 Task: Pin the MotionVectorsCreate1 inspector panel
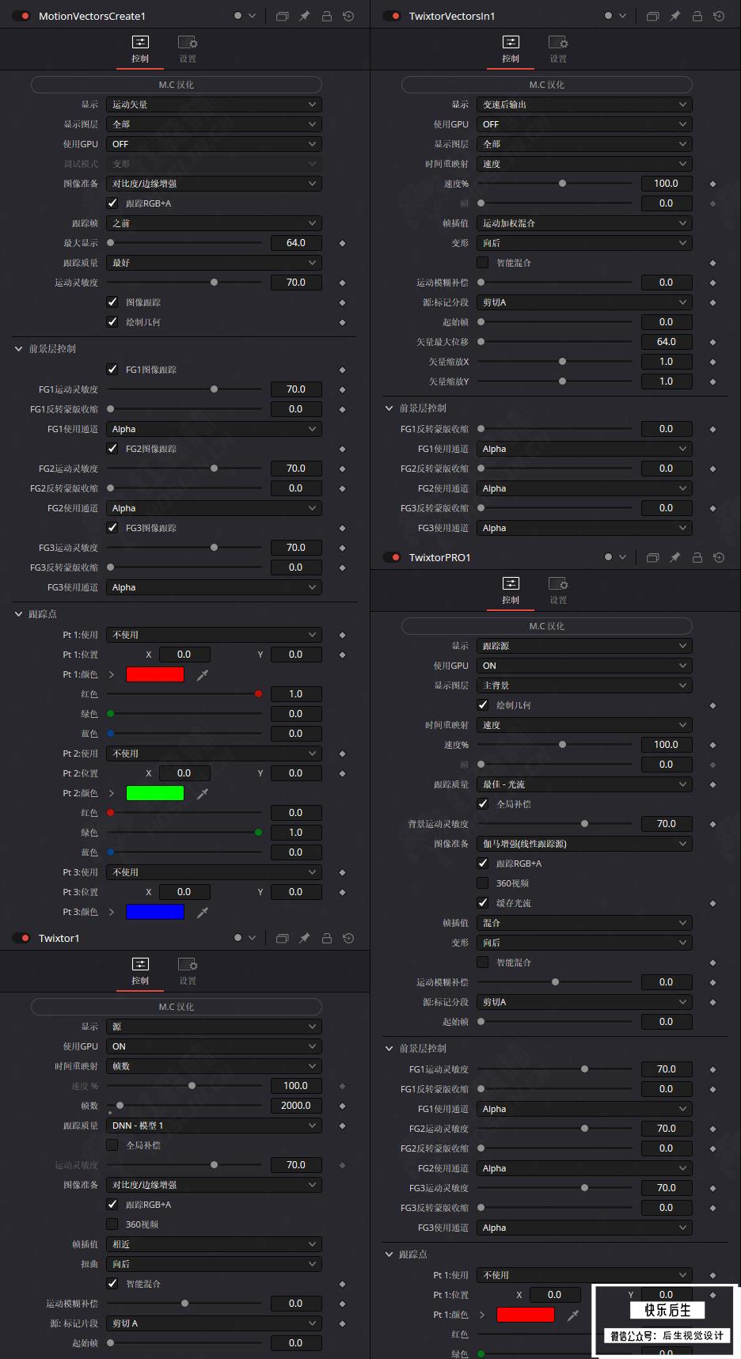304,16
